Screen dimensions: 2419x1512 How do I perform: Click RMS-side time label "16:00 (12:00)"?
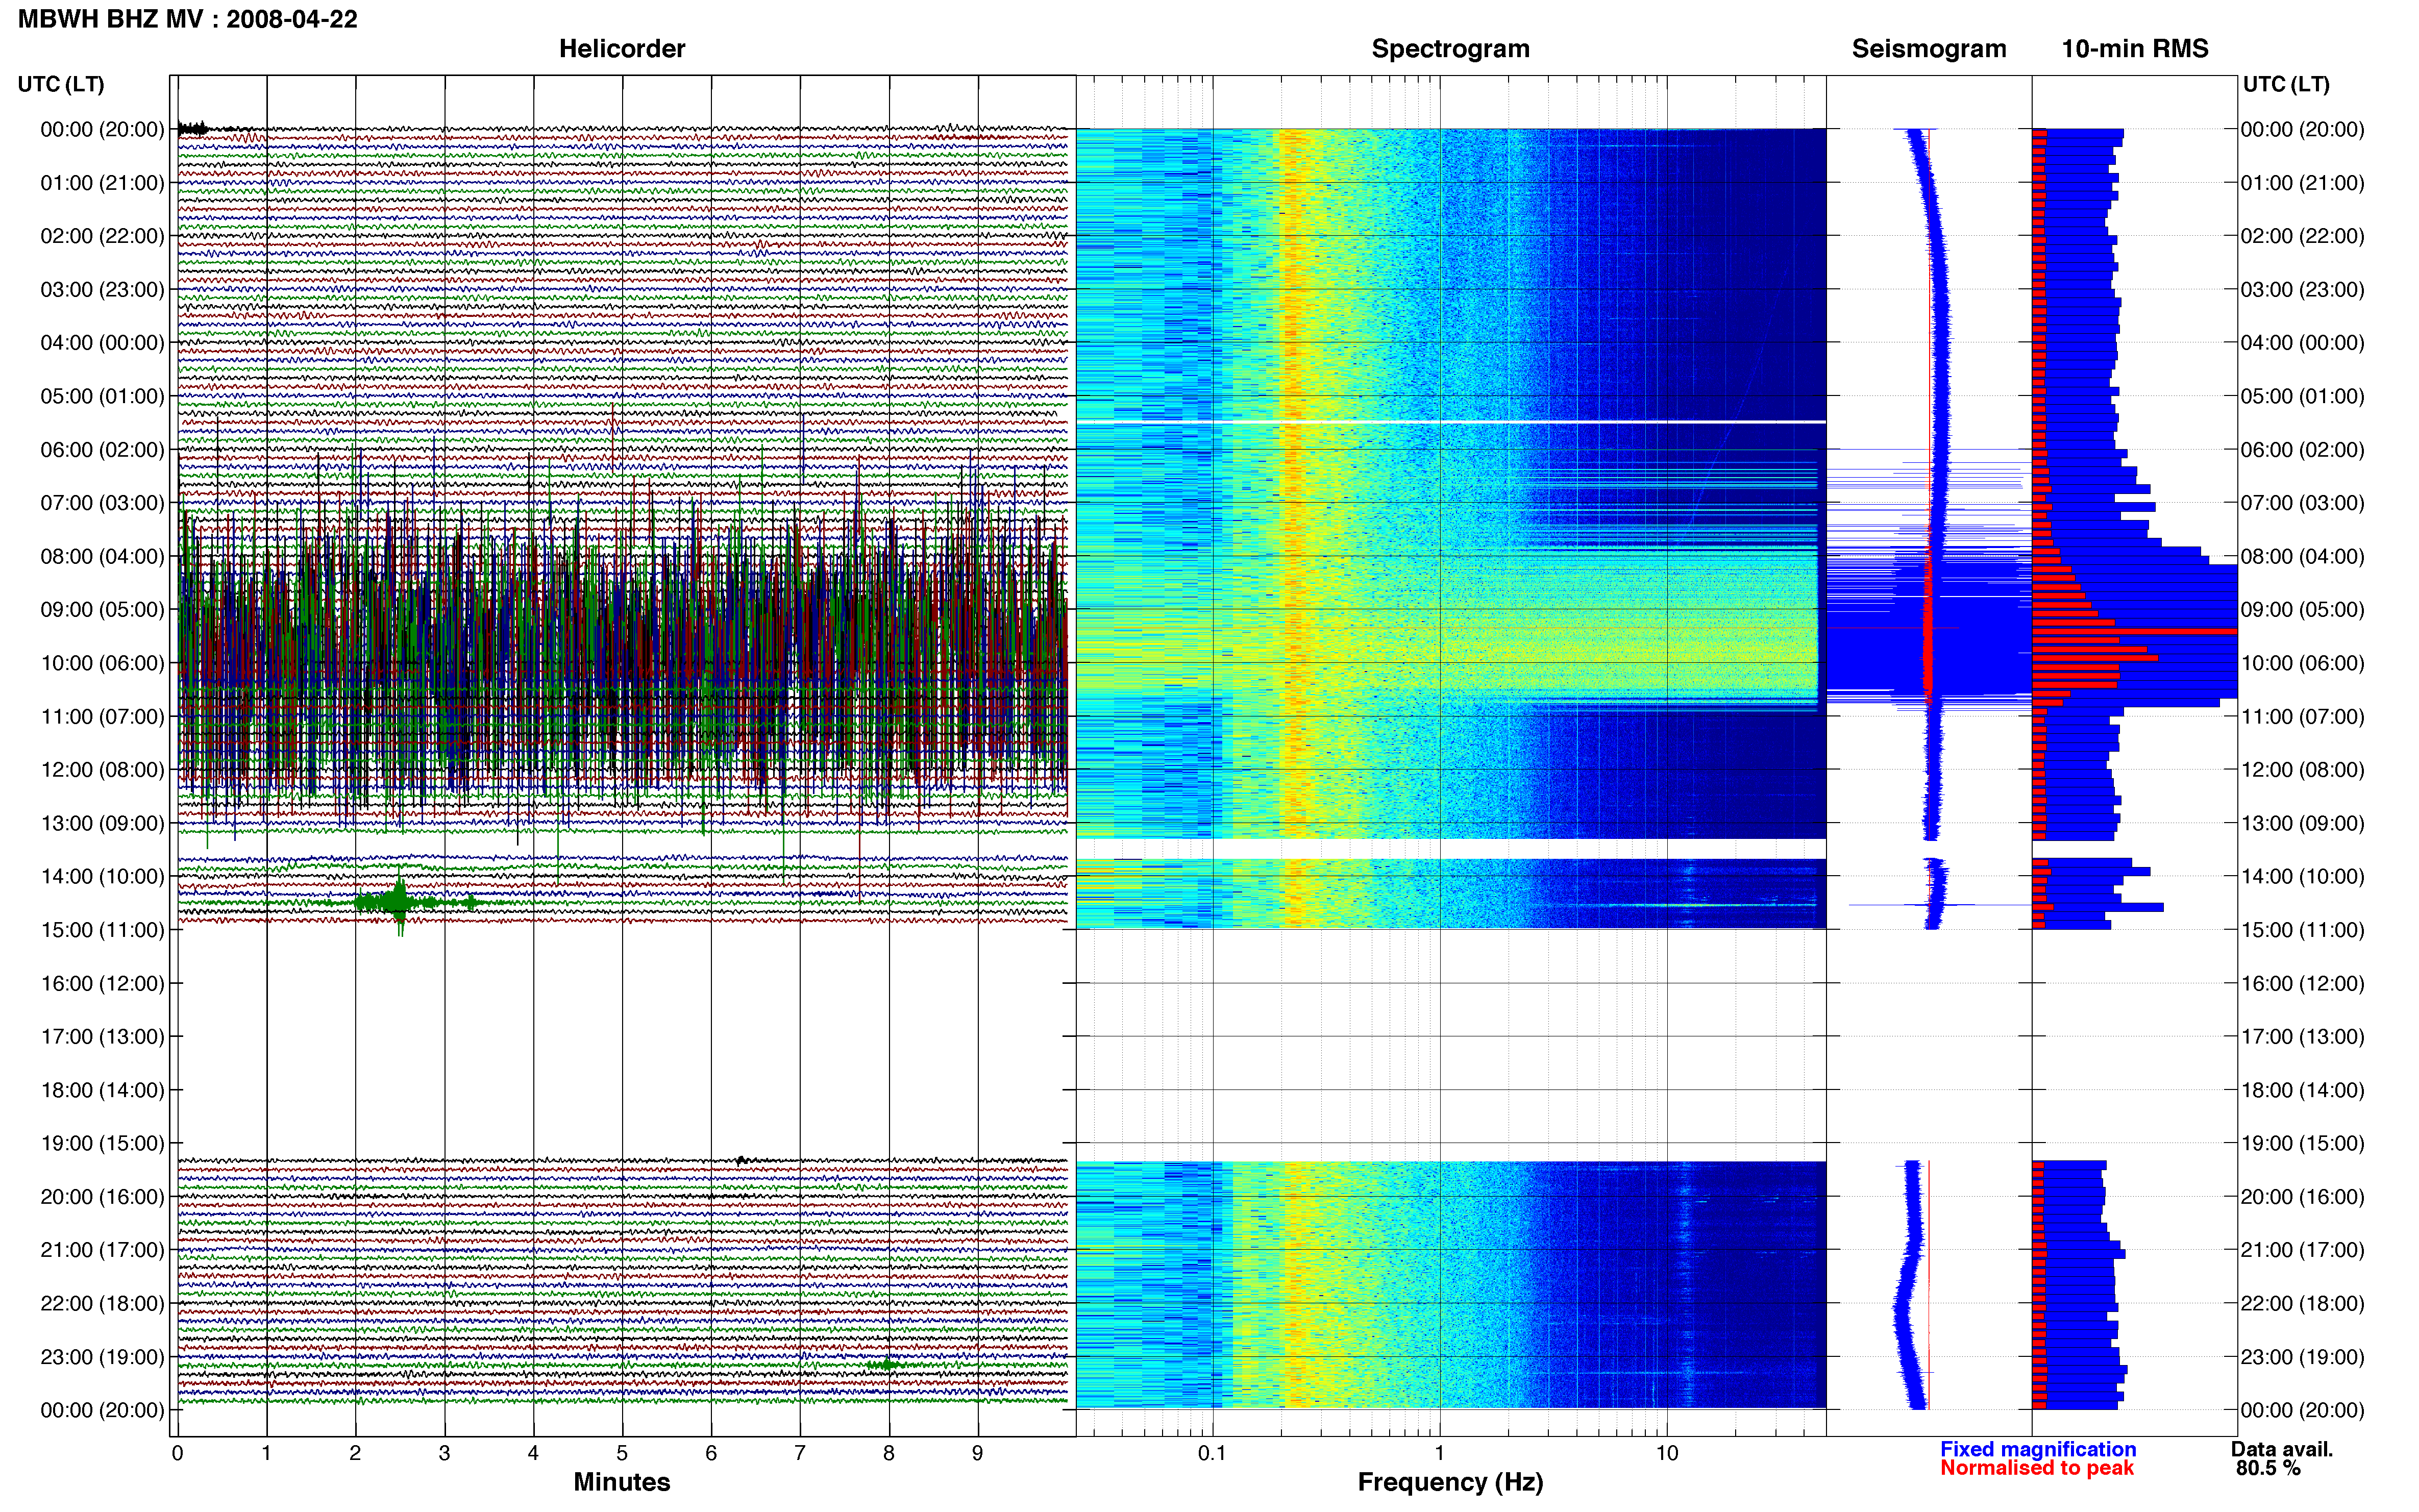2303,983
